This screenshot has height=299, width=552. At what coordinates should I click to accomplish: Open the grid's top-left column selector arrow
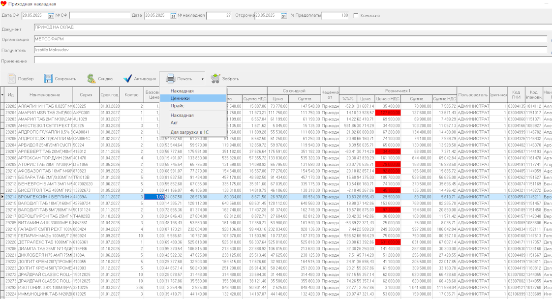click(2, 94)
